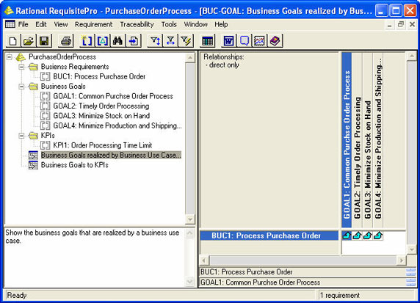This screenshot has height=303, width=420.
Task: Minimize the inner document window
Action: click(x=390, y=25)
